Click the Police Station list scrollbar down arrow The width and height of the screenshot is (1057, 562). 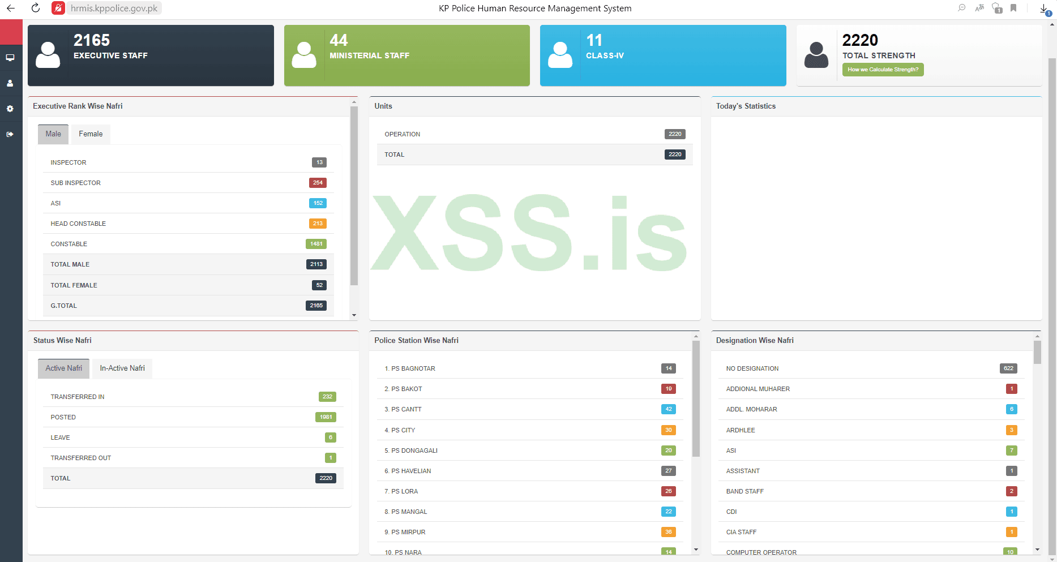(x=696, y=550)
